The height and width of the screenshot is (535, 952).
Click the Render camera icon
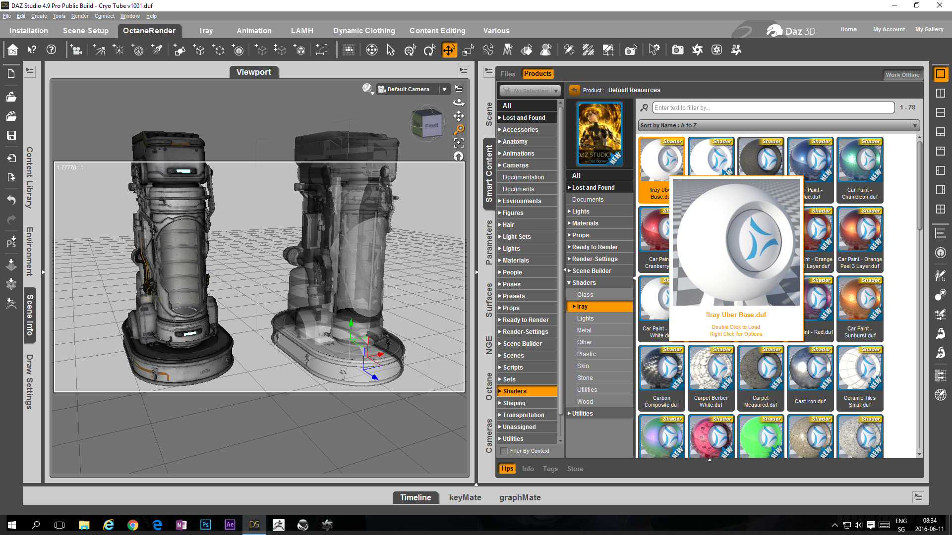tap(677, 50)
